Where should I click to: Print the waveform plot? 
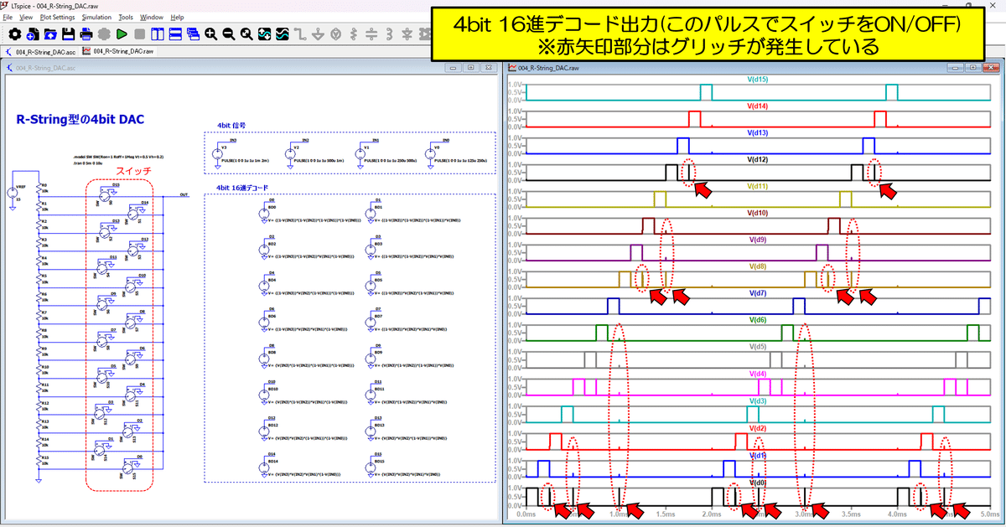[86, 34]
